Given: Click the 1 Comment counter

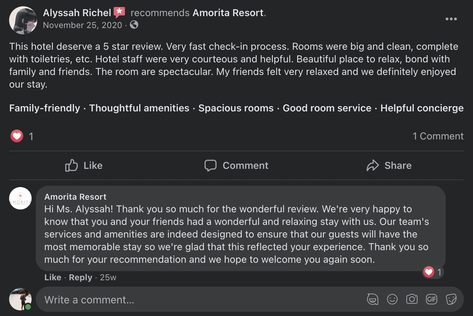Looking at the screenshot, I should point(438,136).
